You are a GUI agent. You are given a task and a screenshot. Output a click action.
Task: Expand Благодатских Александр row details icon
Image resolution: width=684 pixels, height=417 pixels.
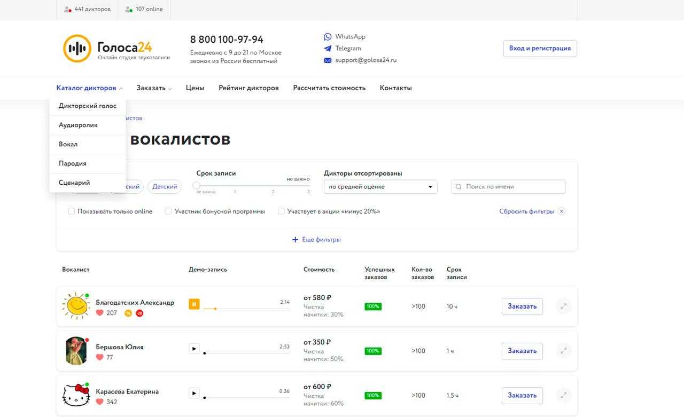pos(563,306)
